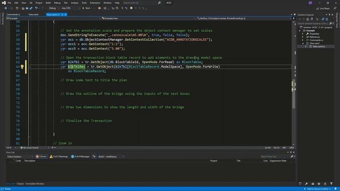Click the split editor icon above scrollbar
The image size is (340, 191).
[x=294, y=19]
